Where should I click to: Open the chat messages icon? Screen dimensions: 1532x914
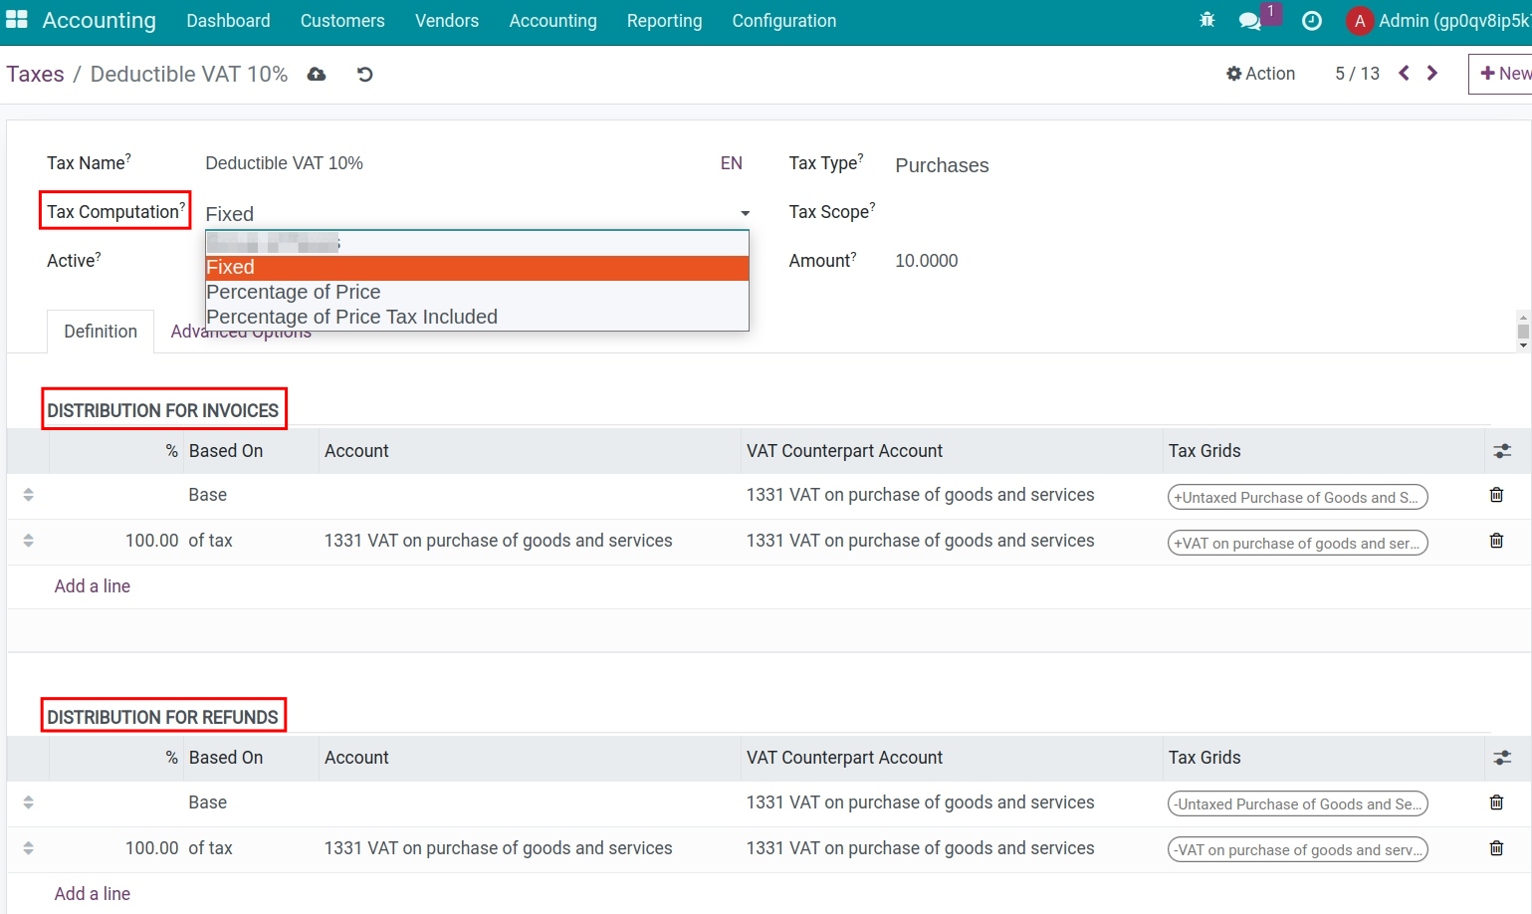coord(1249,21)
